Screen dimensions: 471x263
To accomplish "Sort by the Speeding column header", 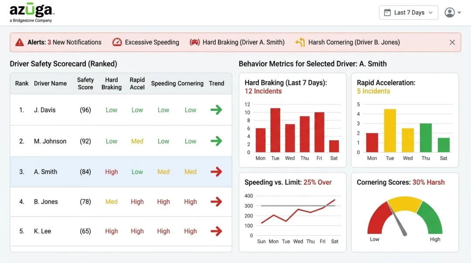I will [x=164, y=84].
